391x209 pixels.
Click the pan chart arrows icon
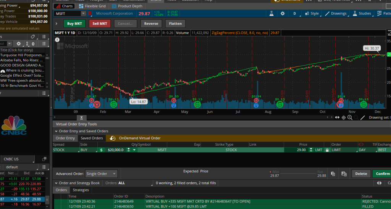(337, 117)
